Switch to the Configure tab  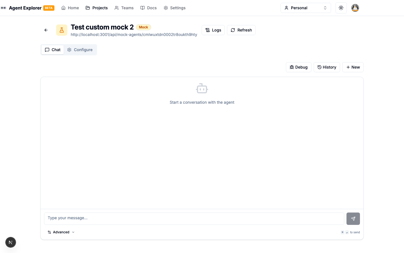tap(80, 50)
